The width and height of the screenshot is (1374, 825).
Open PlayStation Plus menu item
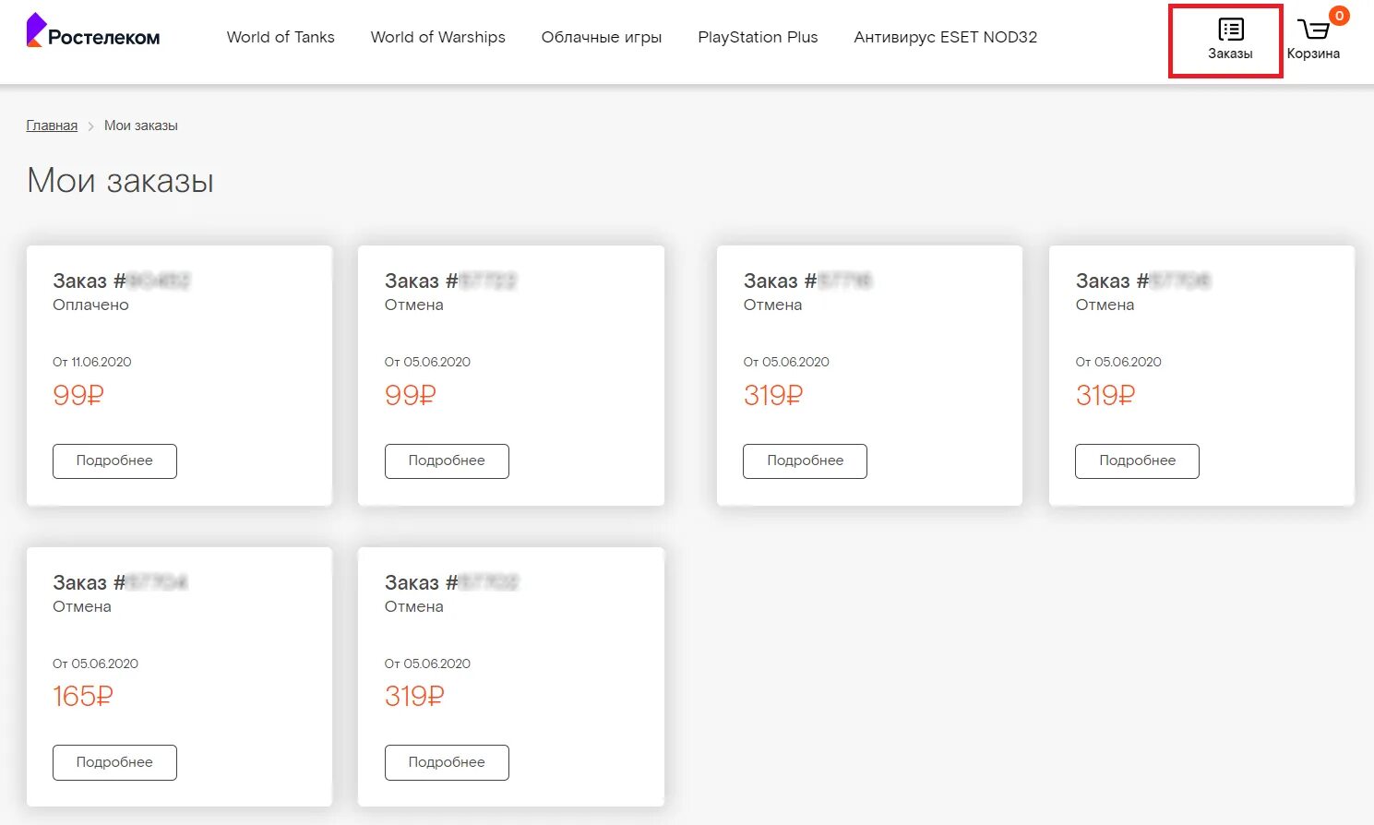coord(758,37)
